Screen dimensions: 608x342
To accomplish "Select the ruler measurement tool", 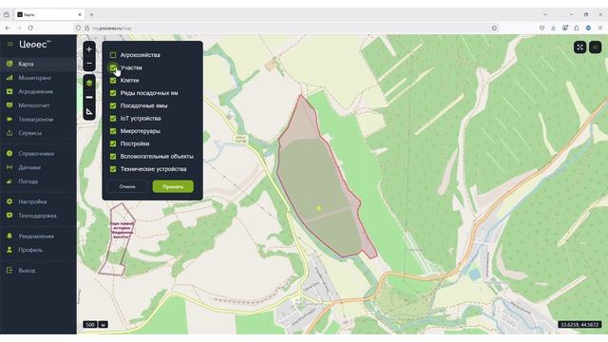I will point(89,97).
